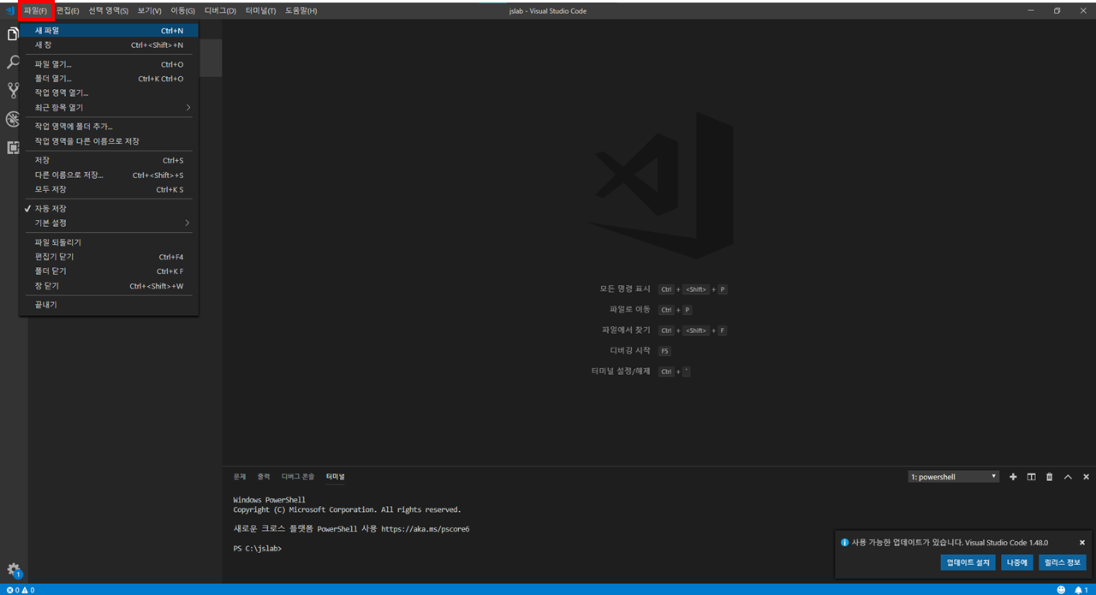
Task: Click 파일에서 찾기 hint text
Action: coord(626,330)
